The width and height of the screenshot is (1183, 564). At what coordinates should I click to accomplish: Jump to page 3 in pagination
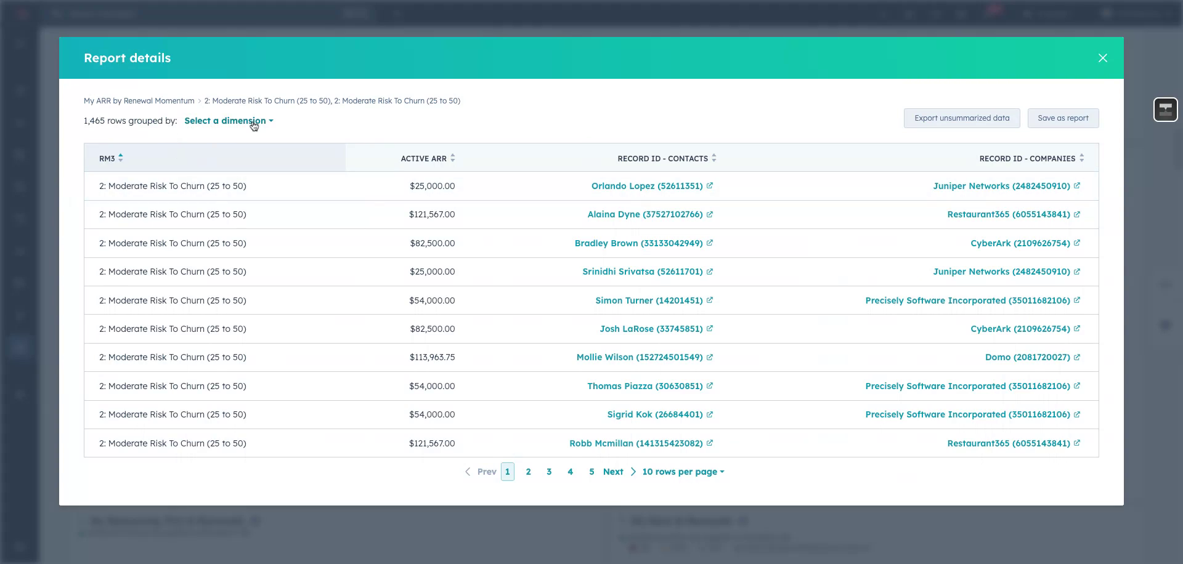coord(549,471)
